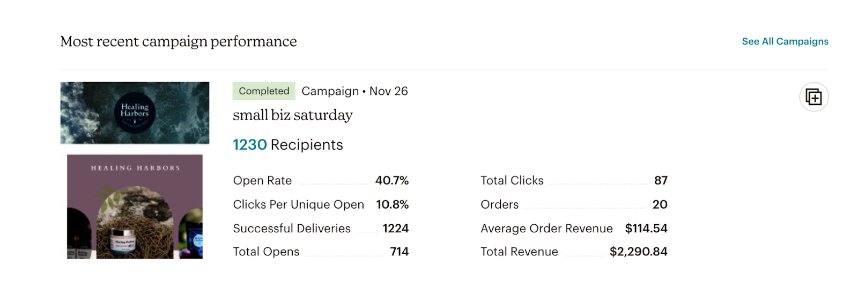Click the Average Order Revenue amount
858x287 pixels.
pyautogui.click(x=646, y=229)
